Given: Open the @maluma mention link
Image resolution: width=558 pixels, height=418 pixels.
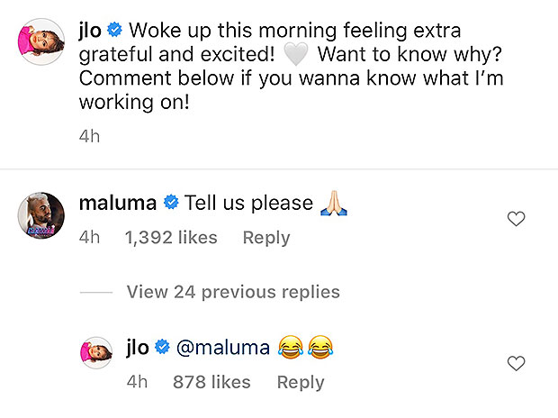Looking at the screenshot, I should point(221,348).
